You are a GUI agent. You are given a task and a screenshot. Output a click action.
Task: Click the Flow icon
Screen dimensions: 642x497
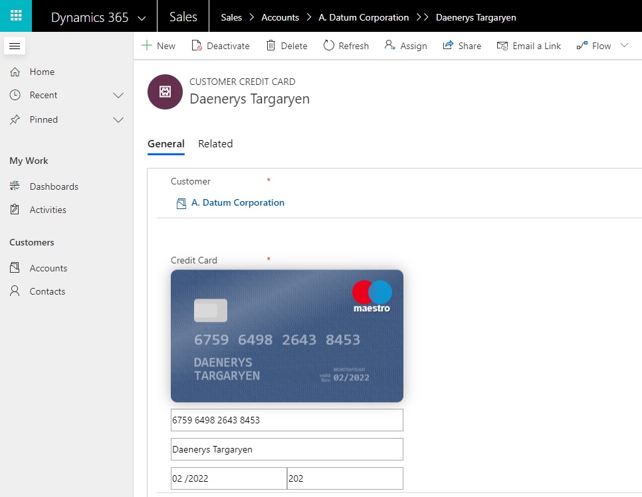(x=582, y=45)
